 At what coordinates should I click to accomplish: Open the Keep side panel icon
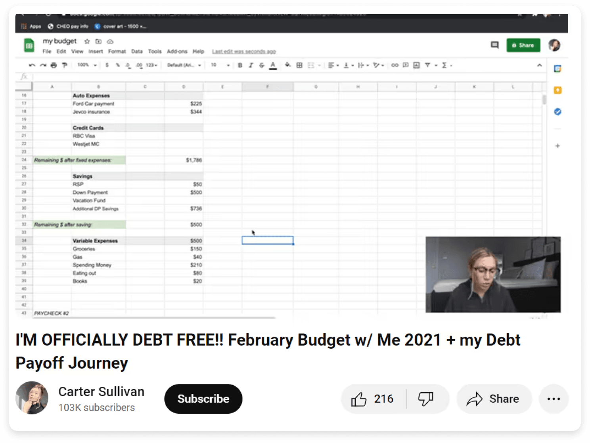(557, 90)
